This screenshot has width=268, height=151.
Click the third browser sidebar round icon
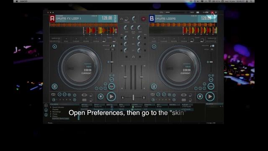(46, 115)
